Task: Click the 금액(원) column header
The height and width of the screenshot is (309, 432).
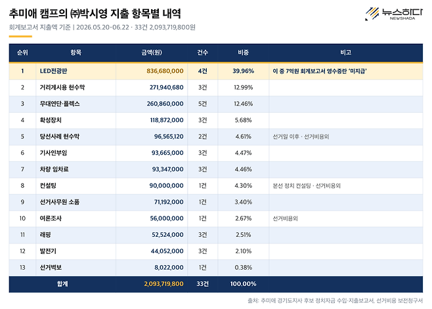Action: coord(152,52)
